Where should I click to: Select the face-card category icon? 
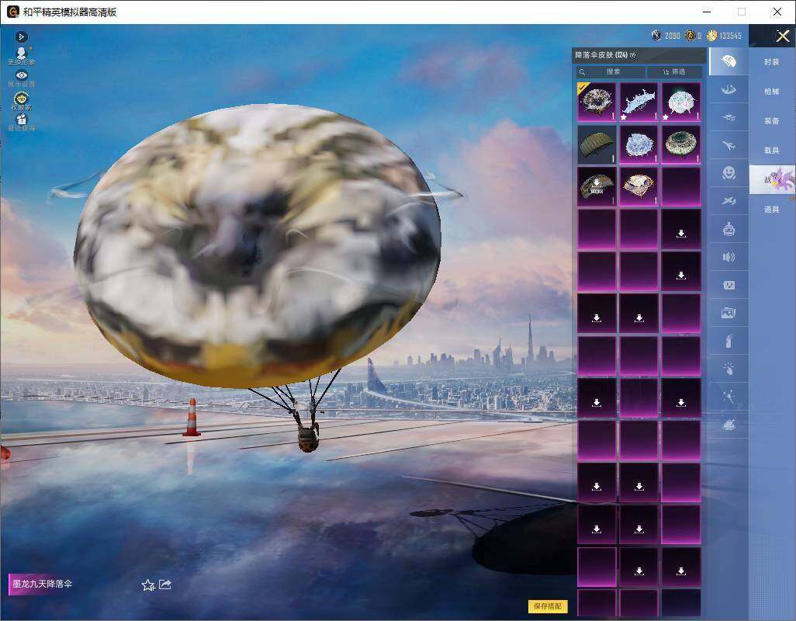click(x=729, y=286)
